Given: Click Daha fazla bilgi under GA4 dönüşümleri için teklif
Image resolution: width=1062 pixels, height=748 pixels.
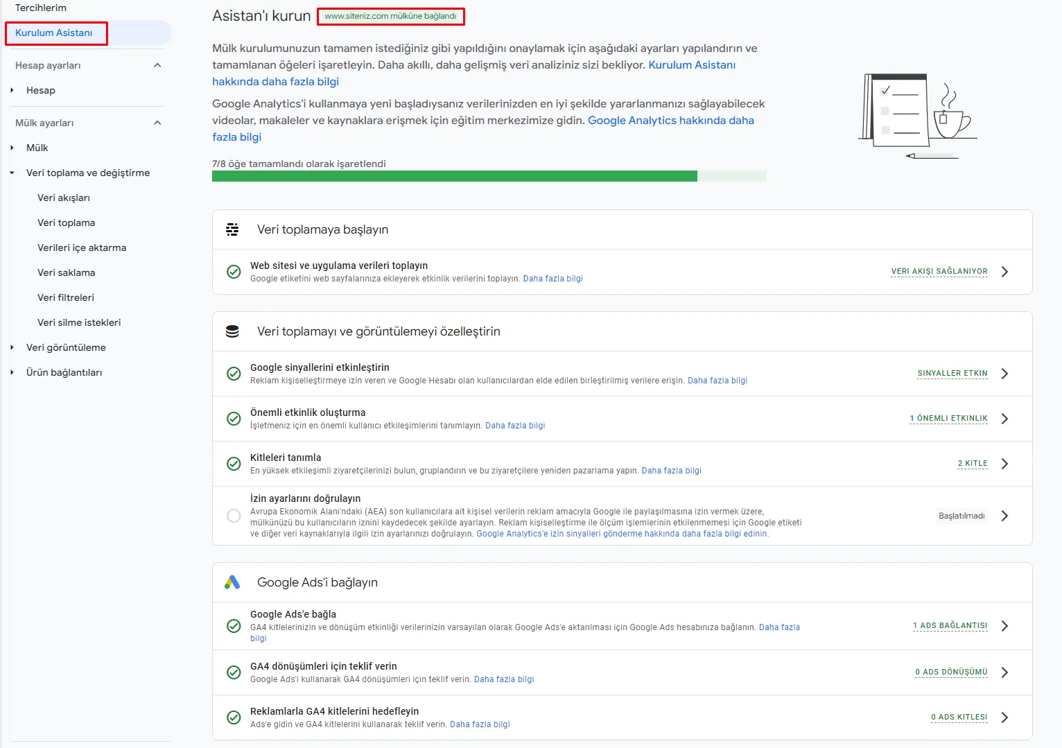Looking at the screenshot, I should (x=504, y=679).
